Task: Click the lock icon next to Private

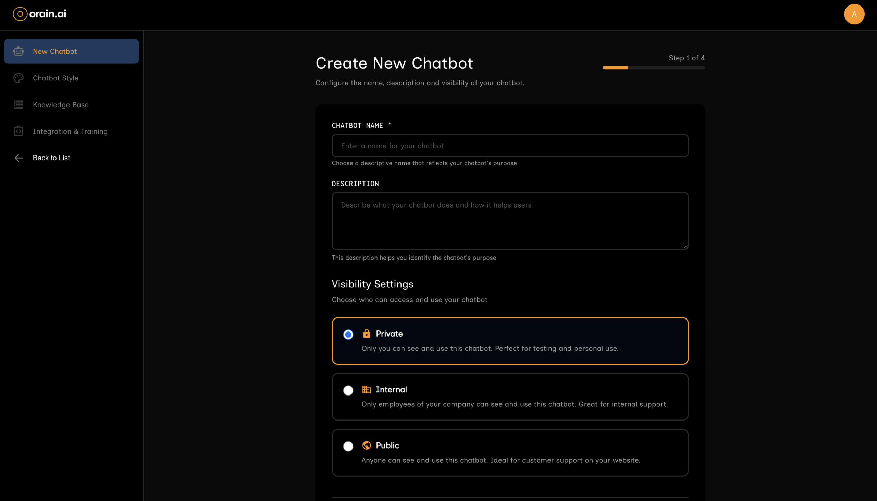Action: pyautogui.click(x=366, y=334)
